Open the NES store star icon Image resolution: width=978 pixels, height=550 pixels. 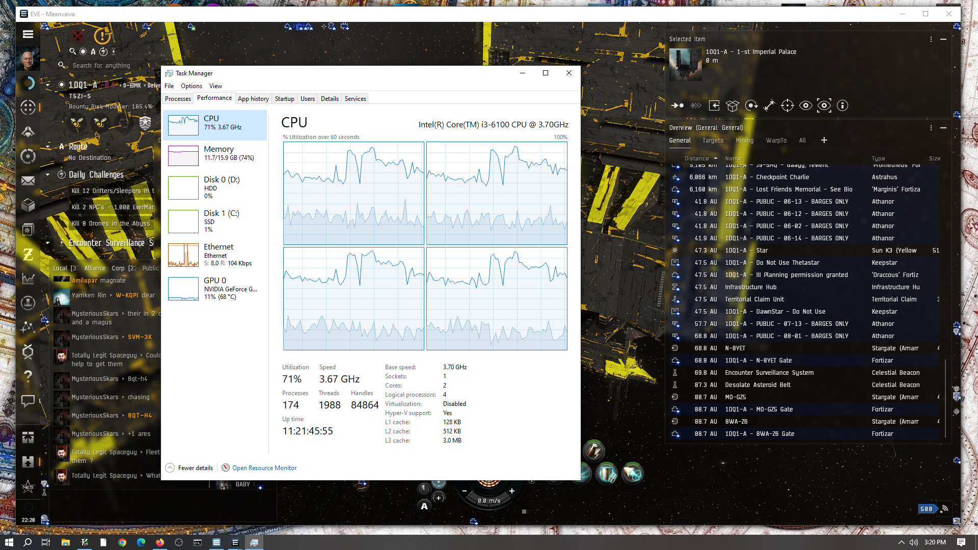tap(28, 486)
